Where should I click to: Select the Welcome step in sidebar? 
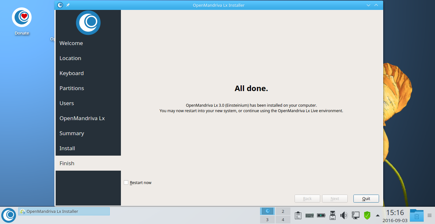tap(88, 43)
